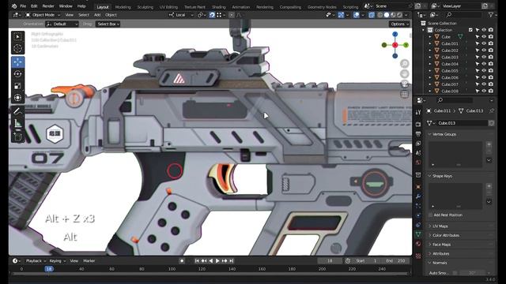Select the Measure tool
Viewport: 506px width, 284px height.
(17, 124)
